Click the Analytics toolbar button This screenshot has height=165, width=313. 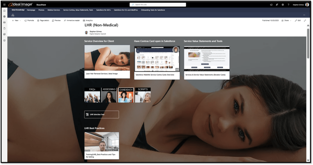pos(88,21)
